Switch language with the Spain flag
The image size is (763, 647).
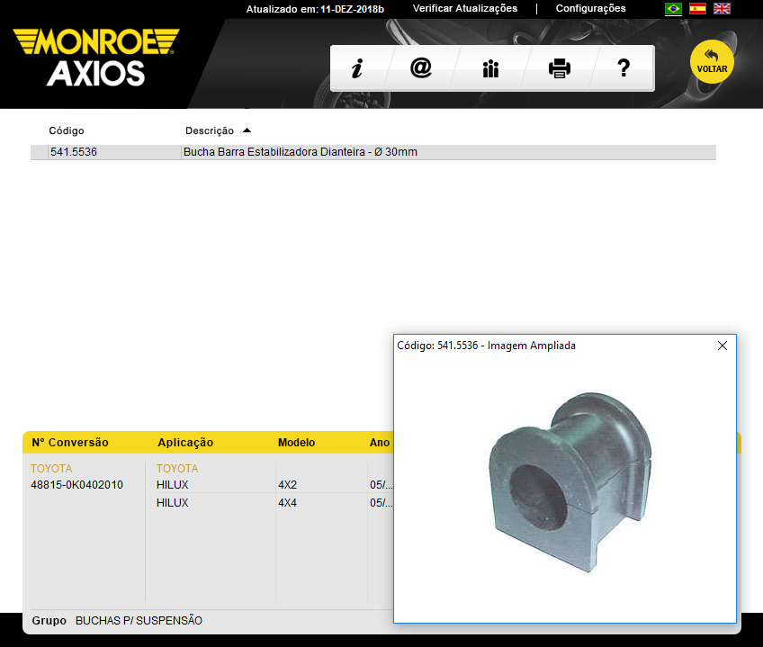(697, 9)
